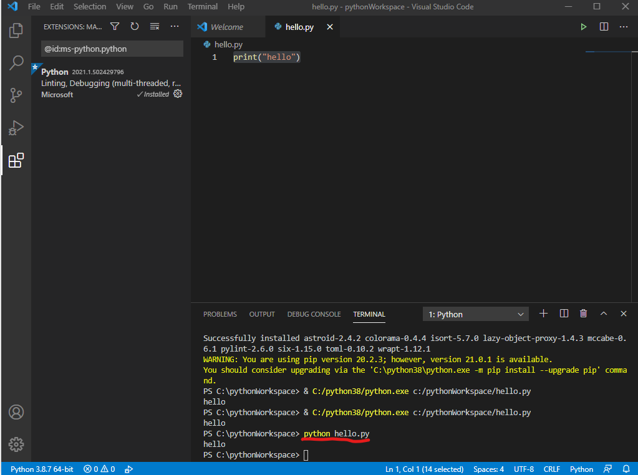The width and height of the screenshot is (638, 475).
Task: Click the VS Code logo icon
Action: click(12, 6)
